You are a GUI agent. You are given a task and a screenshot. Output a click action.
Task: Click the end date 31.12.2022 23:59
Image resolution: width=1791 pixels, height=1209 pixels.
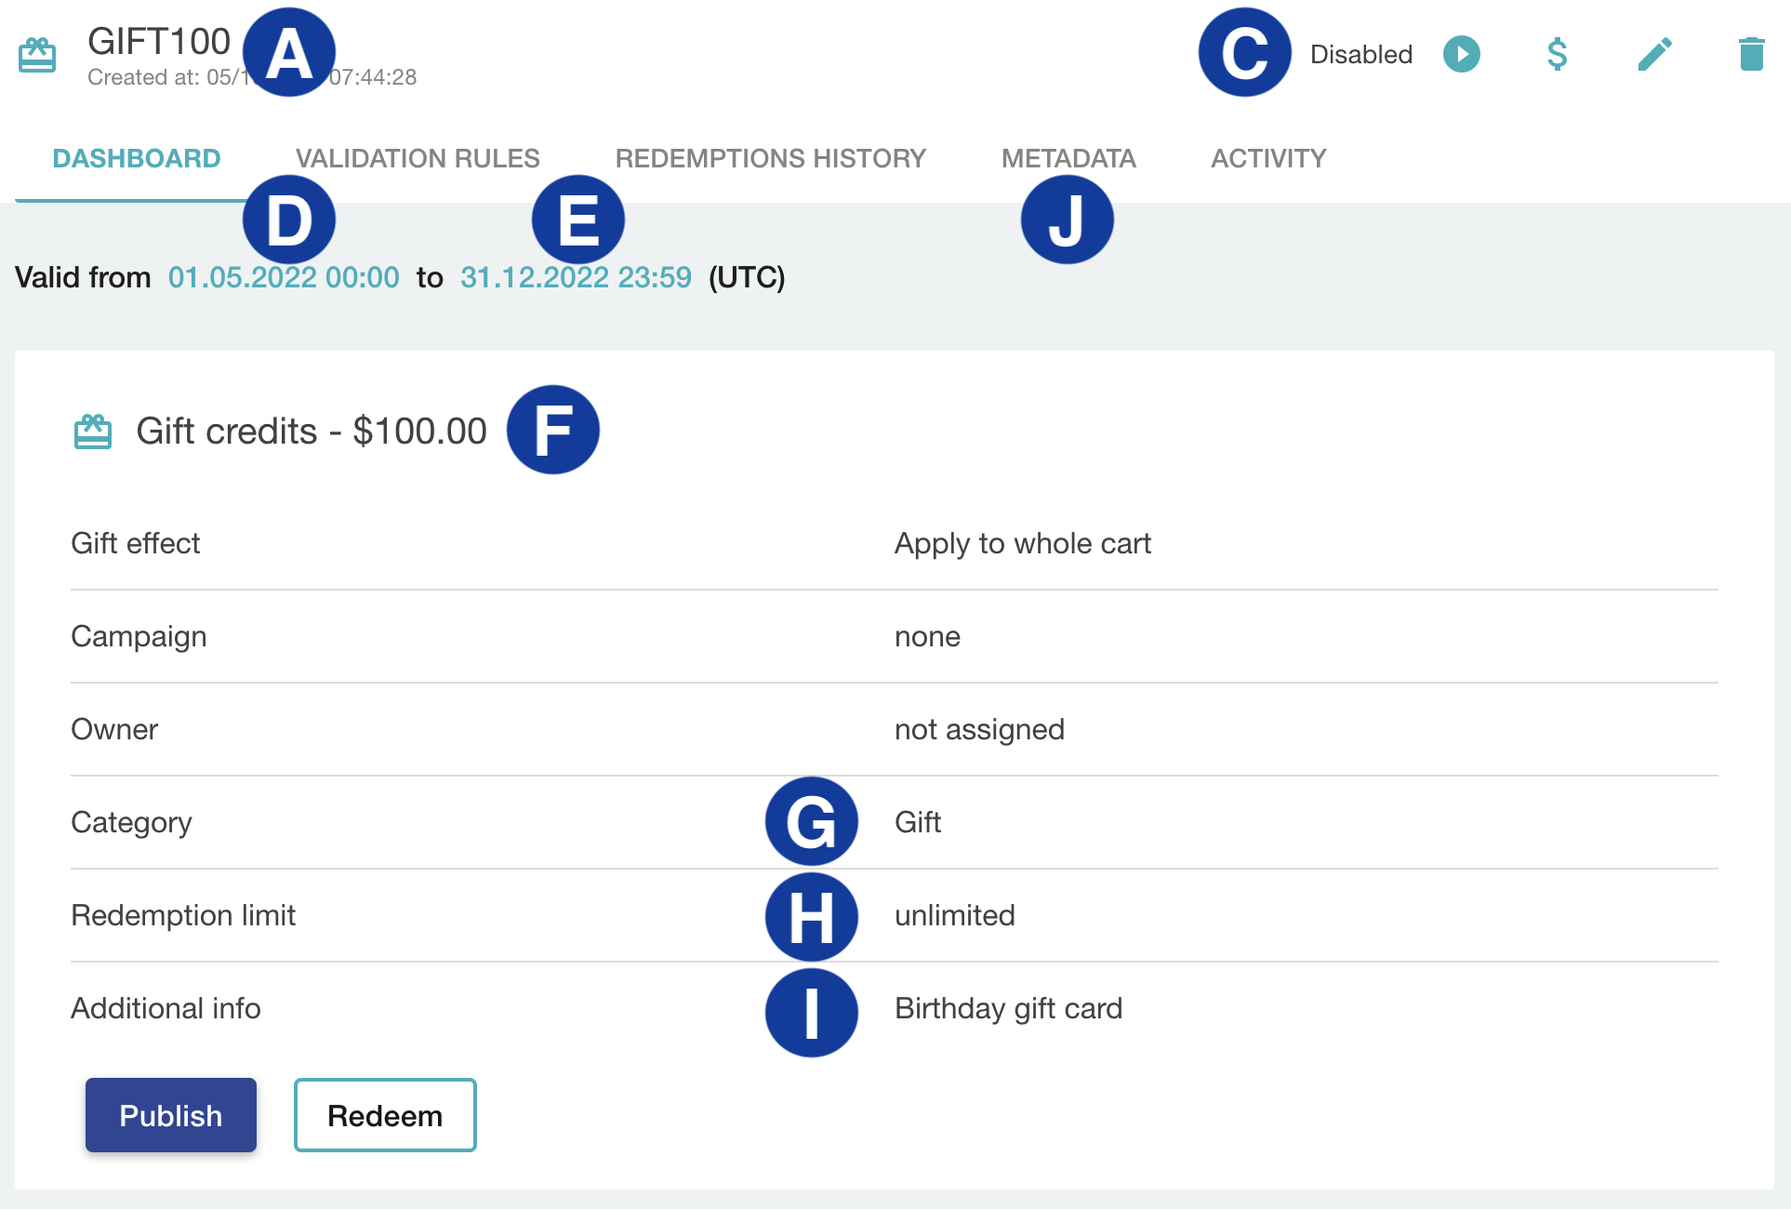click(x=576, y=277)
